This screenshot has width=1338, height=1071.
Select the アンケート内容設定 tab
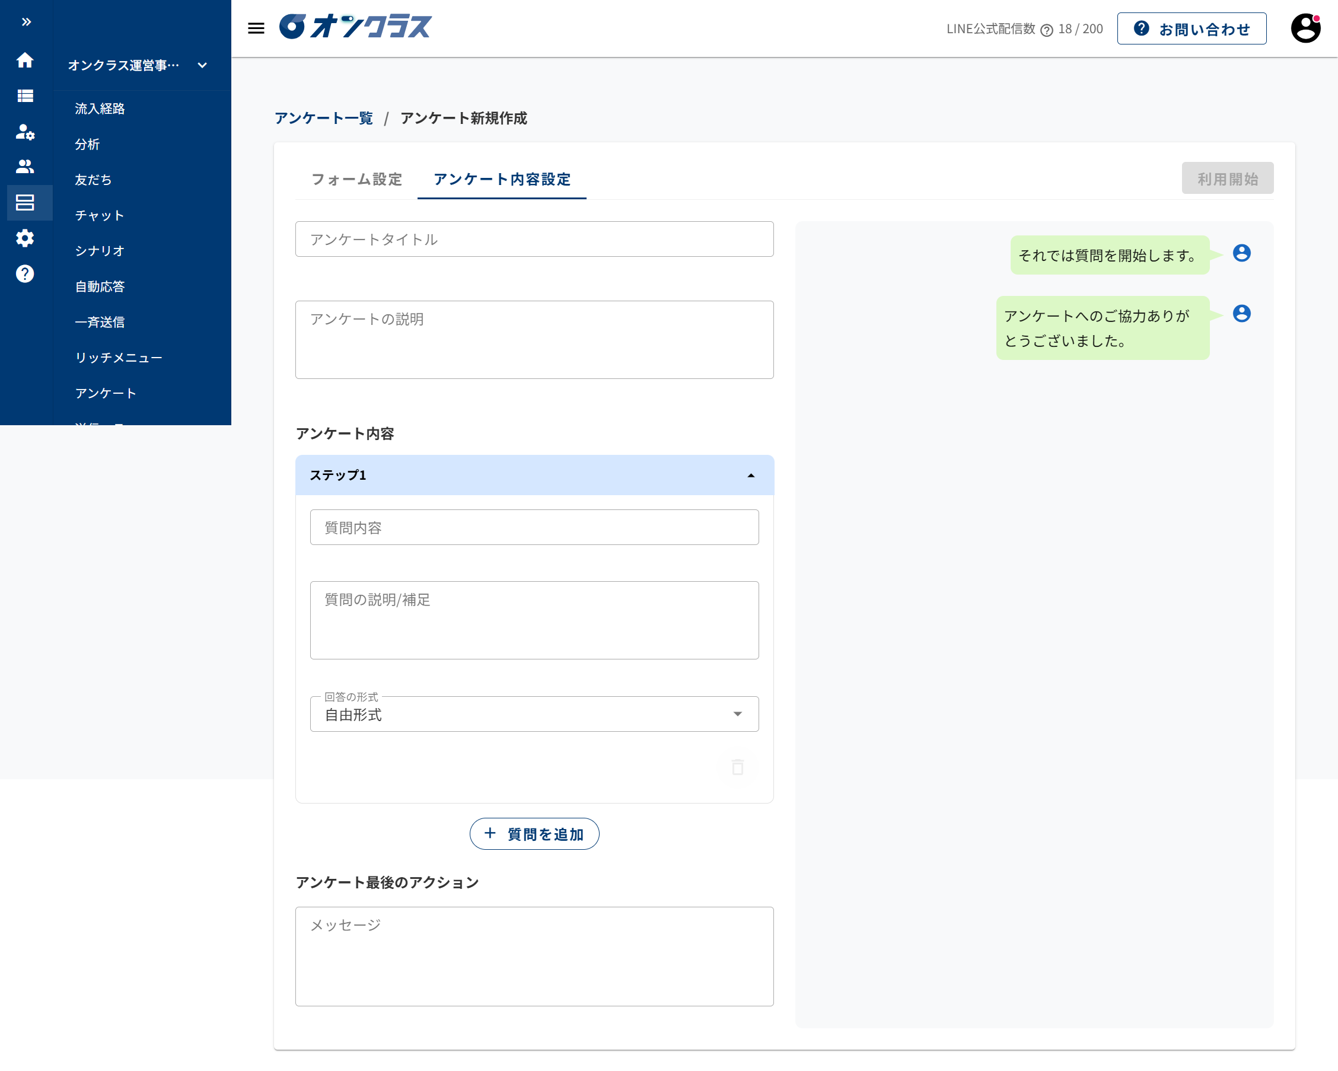click(501, 179)
